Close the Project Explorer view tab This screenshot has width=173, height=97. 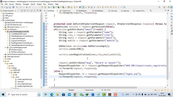click(15, 11)
